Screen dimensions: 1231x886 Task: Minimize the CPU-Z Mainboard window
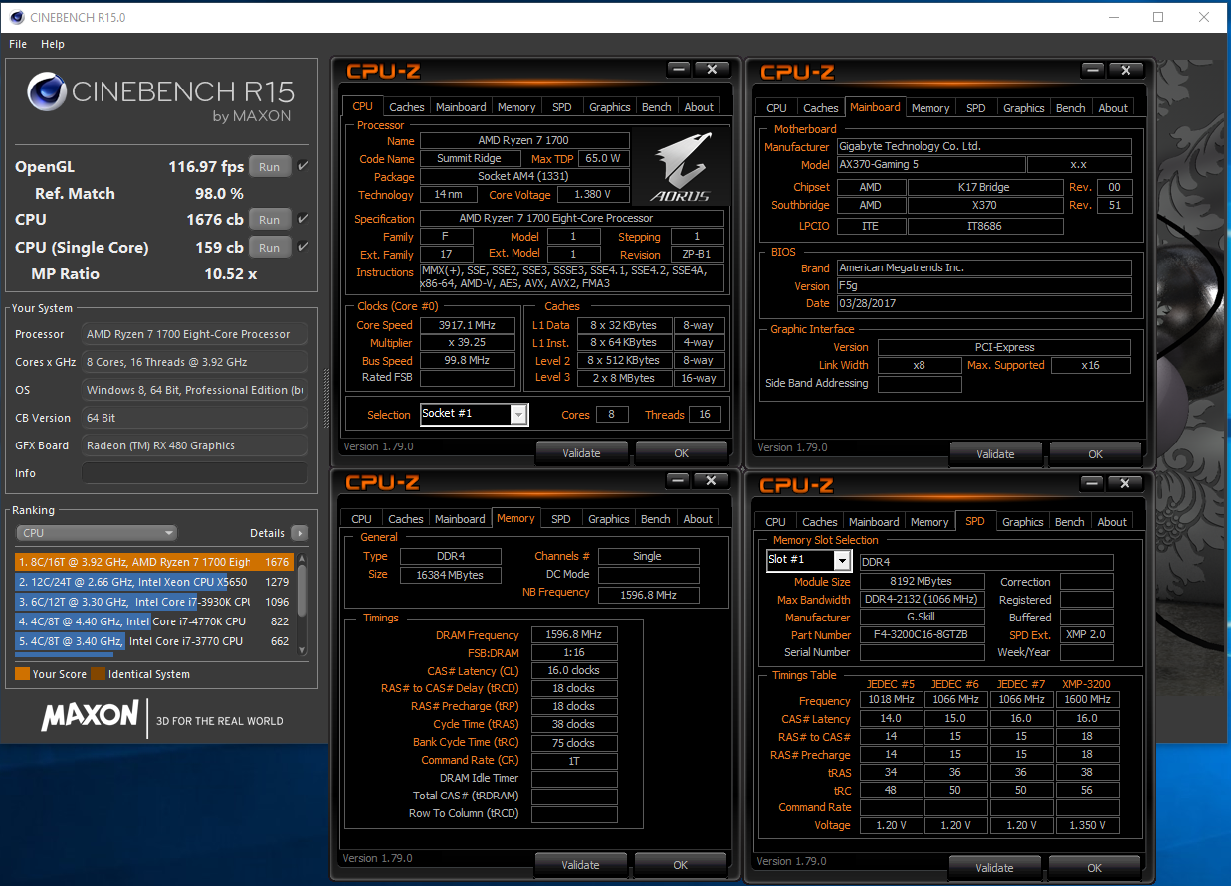(x=1093, y=70)
